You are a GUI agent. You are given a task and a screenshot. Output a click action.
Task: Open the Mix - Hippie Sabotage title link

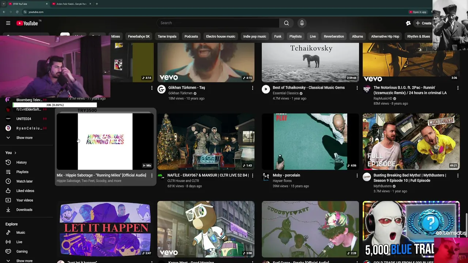click(x=101, y=175)
